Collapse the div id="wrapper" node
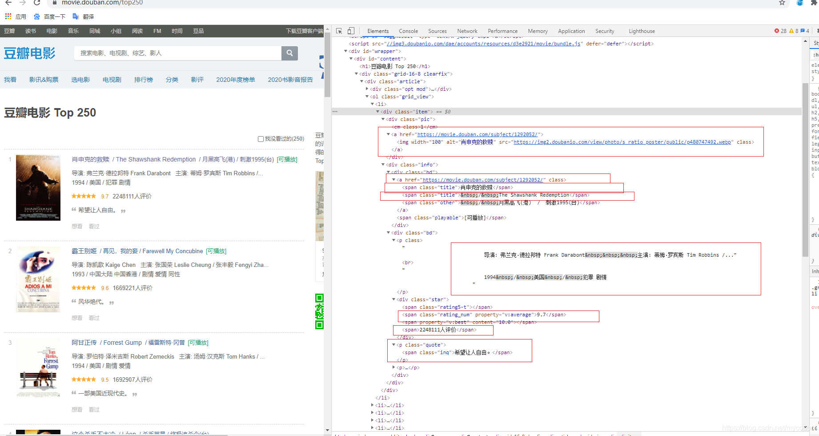The height and width of the screenshot is (436, 819). pyautogui.click(x=346, y=51)
